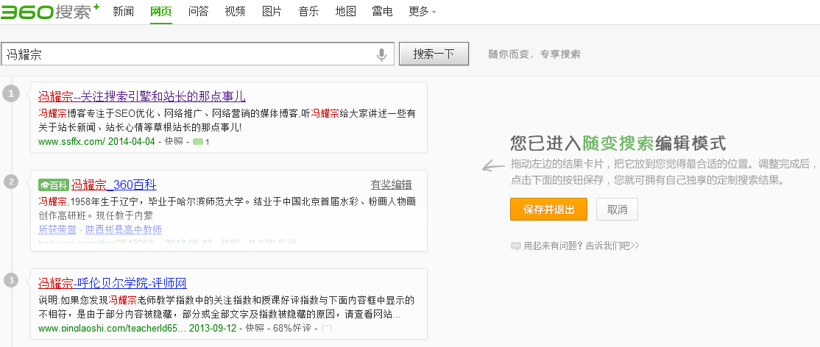Open the 更多 dropdown menu

coord(422,12)
